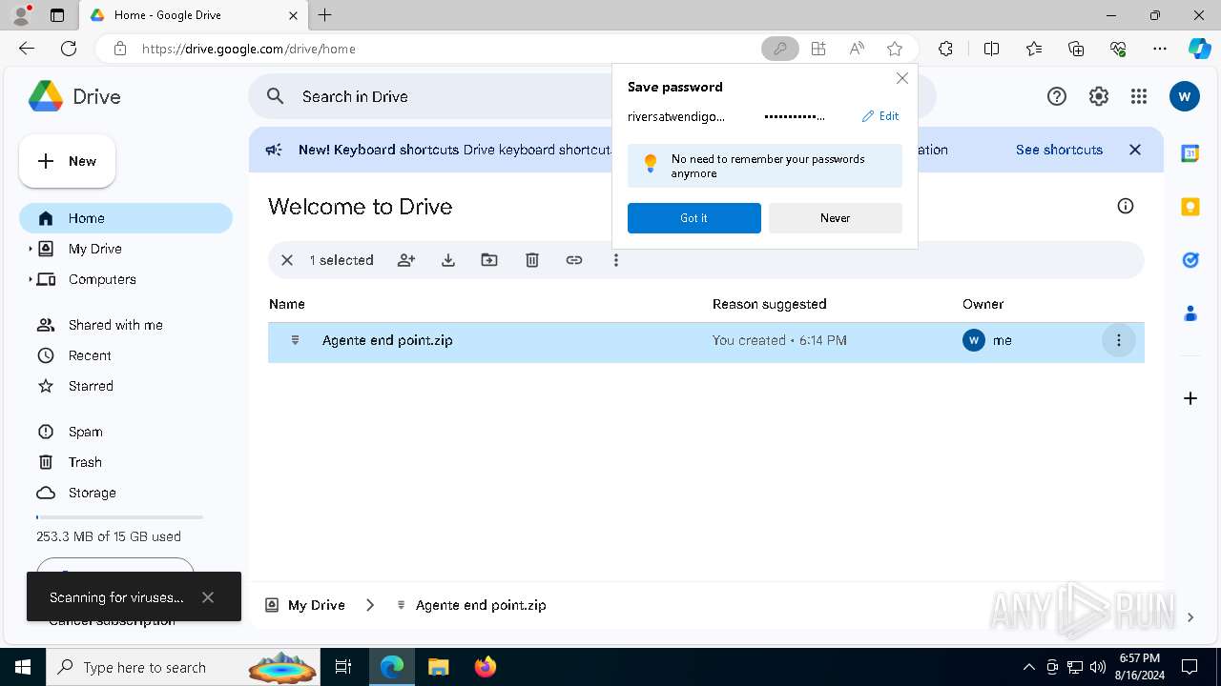
Task: Open Task View on taskbar
Action: pos(344,667)
